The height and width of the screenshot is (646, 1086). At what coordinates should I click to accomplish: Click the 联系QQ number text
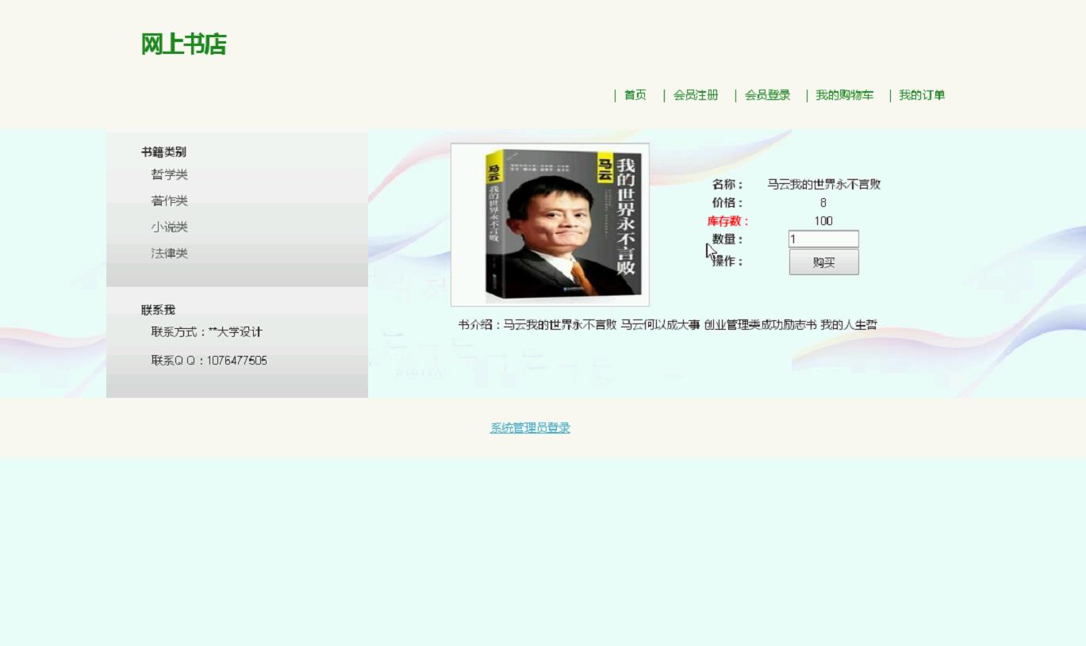[209, 361]
